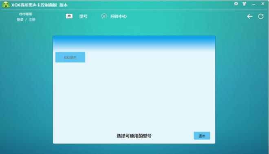
Task: Click the 选择可使用的型号 caption
Action: (x=134, y=136)
